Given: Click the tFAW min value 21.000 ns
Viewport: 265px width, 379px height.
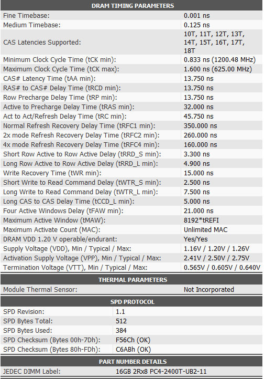Looking at the screenshot, I should [198, 211].
